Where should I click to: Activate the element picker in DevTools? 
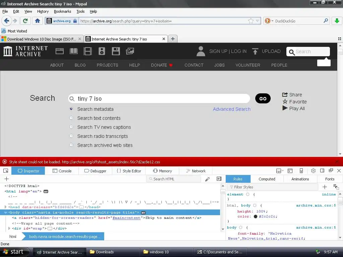point(6,171)
